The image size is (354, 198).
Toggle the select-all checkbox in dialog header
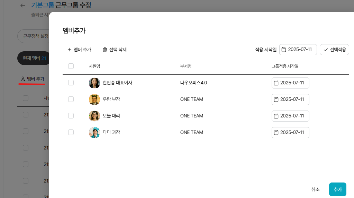pyautogui.click(x=71, y=66)
